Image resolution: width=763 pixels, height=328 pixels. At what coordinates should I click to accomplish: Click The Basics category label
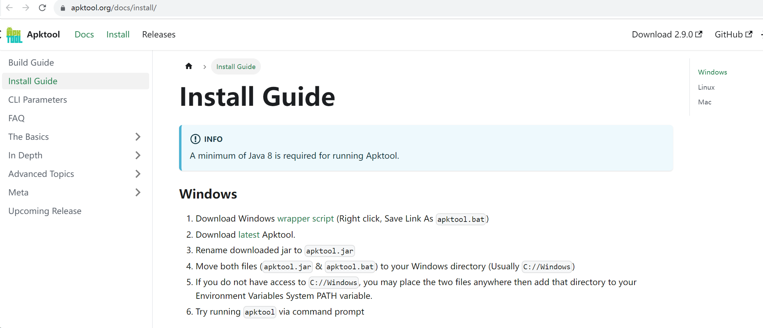pyautogui.click(x=29, y=137)
